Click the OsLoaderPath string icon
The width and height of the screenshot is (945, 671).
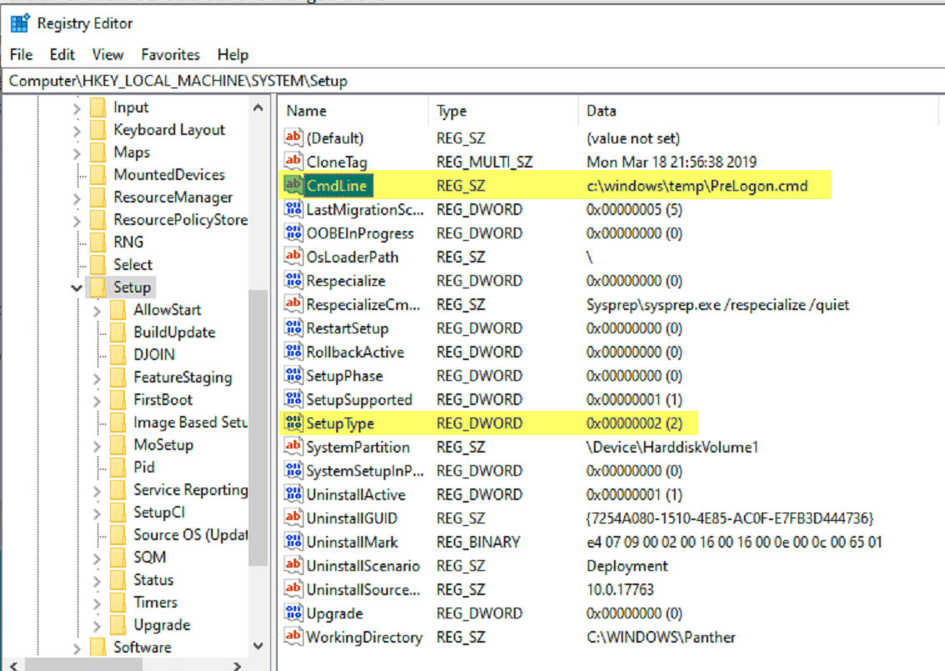[294, 257]
